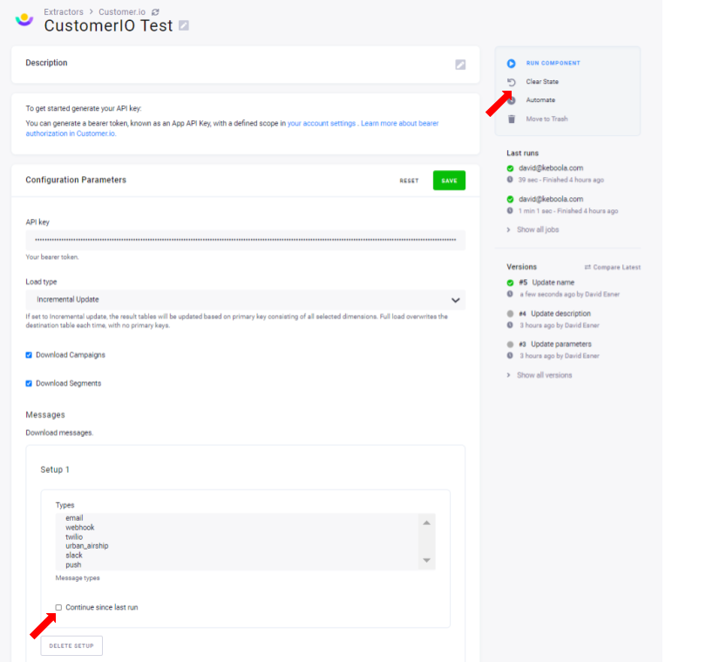Click the refresh icon beside Customer.io breadcrumb
The height and width of the screenshot is (662, 706).
click(x=155, y=12)
